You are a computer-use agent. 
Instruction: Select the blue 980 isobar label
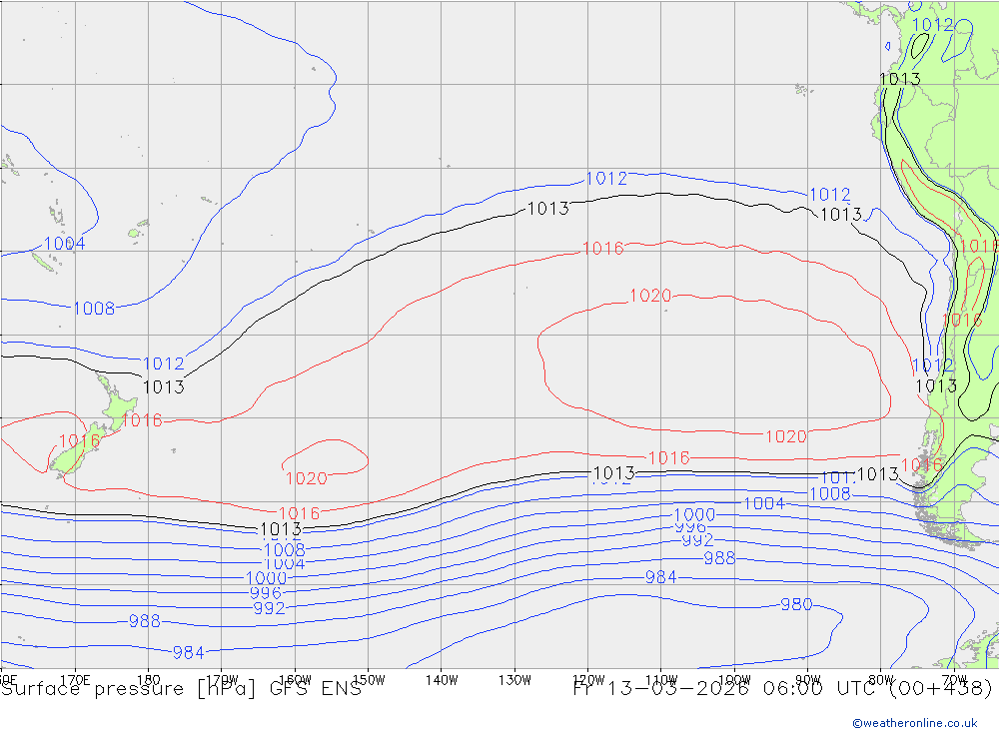[796, 604]
